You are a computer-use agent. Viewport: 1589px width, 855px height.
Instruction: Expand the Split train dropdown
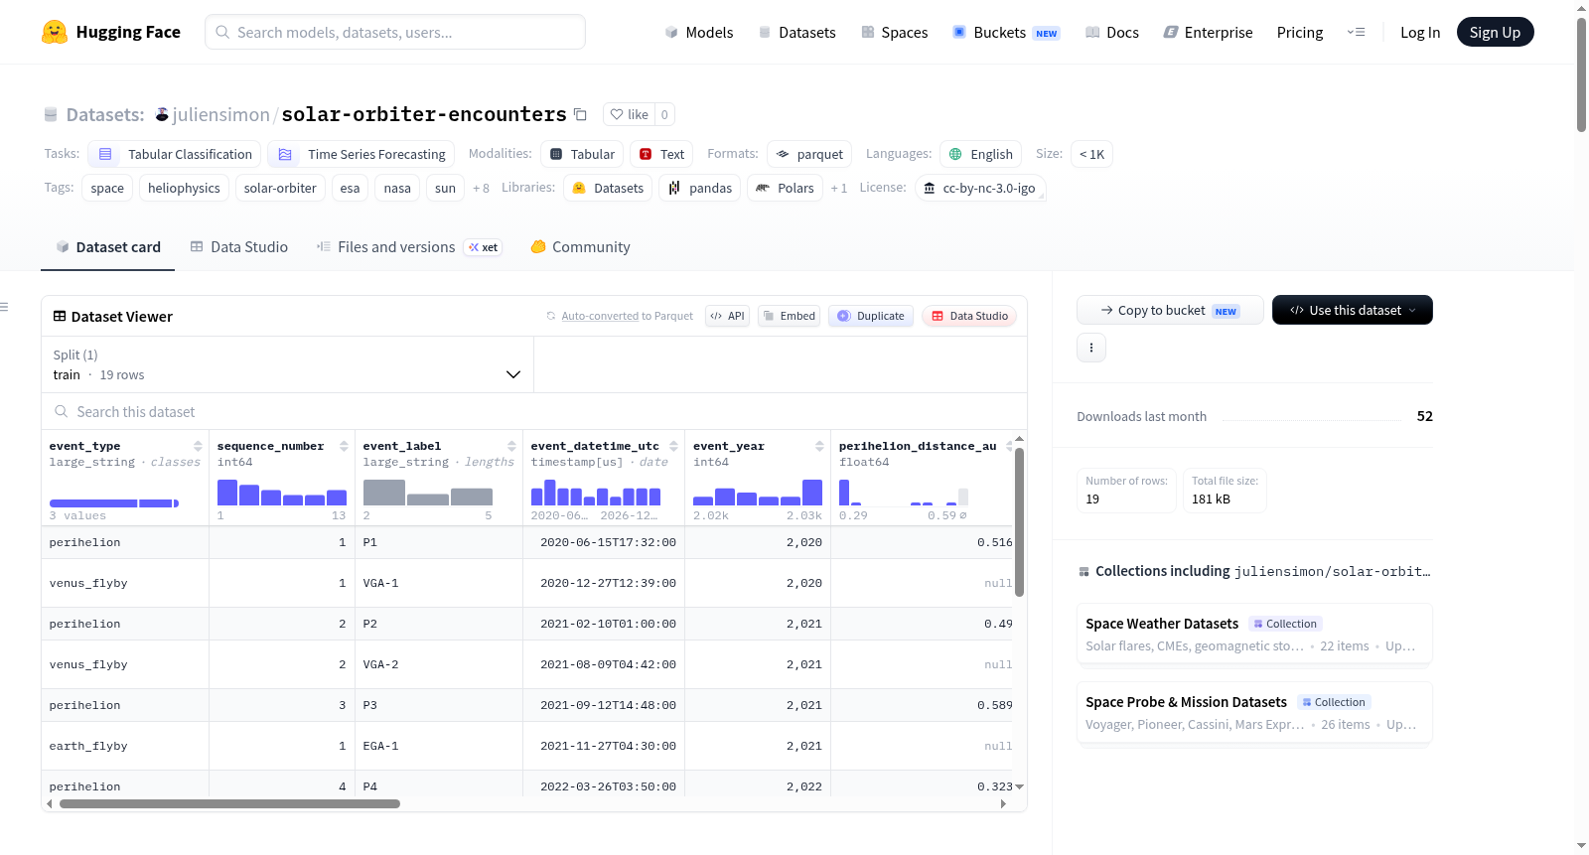tap(288, 364)
